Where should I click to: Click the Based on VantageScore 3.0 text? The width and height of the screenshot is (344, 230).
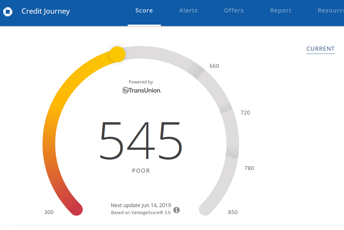pyautogui.click(x=141, y=213)
